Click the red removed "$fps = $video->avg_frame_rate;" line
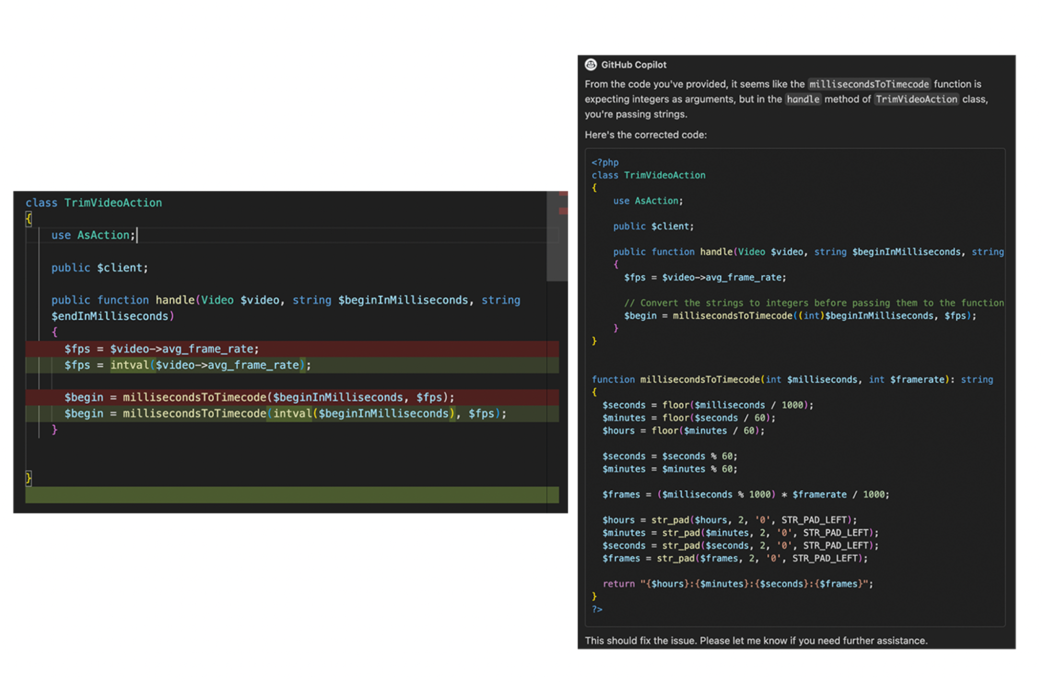The width and height of the screenshot is (1044, 682). pyautogui.click(x=292, y=349)
